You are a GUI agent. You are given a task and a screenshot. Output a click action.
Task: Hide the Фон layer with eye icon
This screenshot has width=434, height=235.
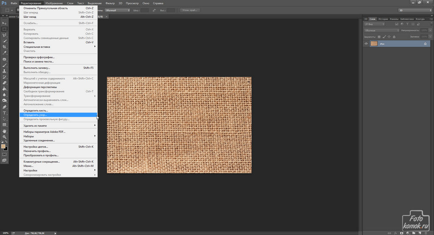tap(367, 44)
